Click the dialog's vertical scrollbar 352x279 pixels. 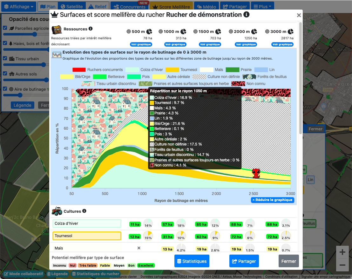[300, 78]
